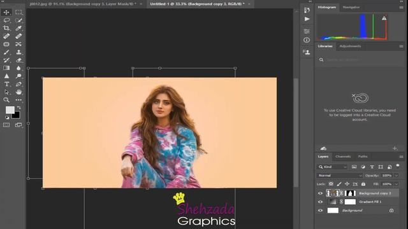Open the Properties panel sliders icon

[x=307, y=31]
